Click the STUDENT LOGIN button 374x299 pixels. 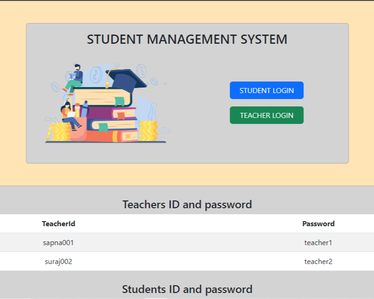(267, 90)
